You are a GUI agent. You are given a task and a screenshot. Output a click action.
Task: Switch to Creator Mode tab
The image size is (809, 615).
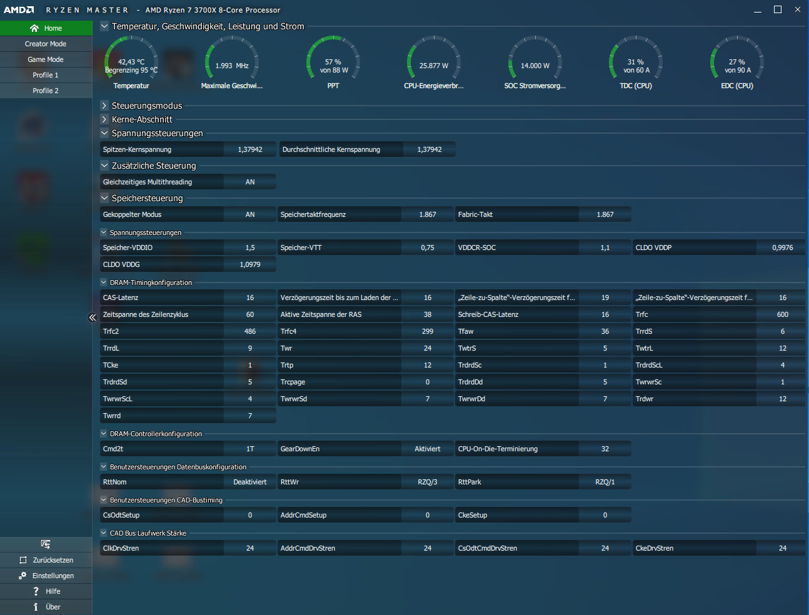point(46,44)
